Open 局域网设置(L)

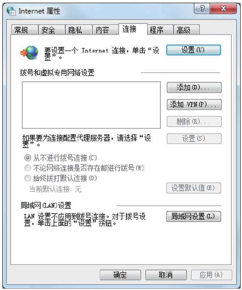(x=193, y=216)
